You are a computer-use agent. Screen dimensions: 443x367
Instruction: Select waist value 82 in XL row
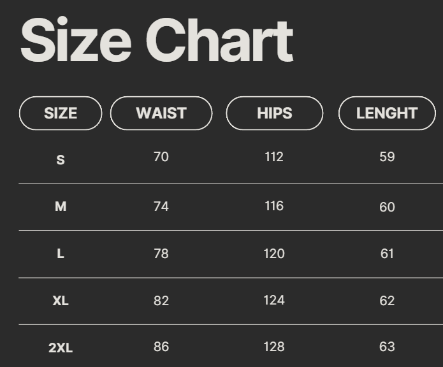coord(161,301)
